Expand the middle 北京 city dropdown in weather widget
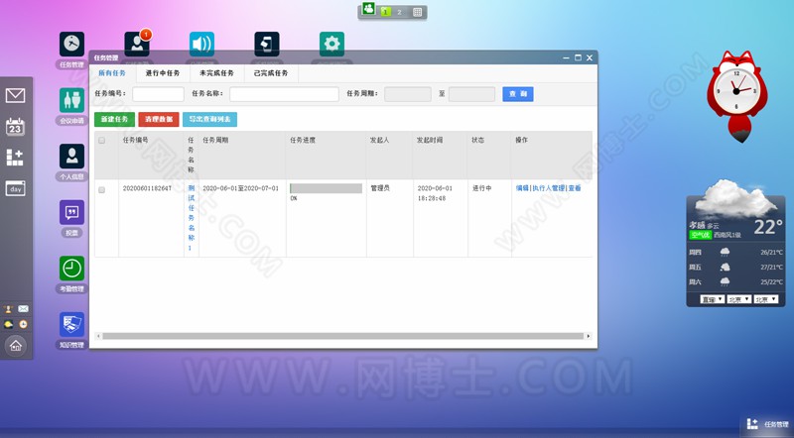This screenshot has width=794, height=438. [x=738, y=299]
